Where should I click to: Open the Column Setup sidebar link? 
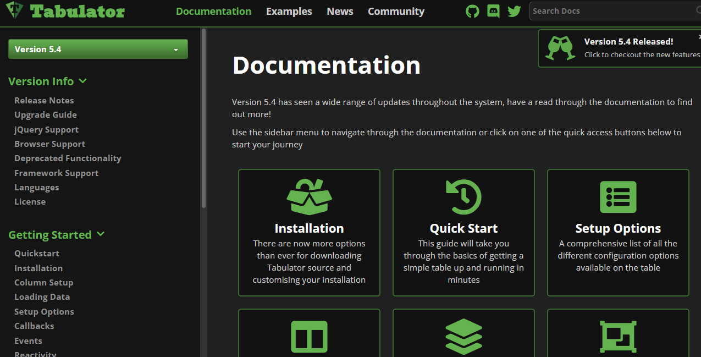tap(44, 282)
